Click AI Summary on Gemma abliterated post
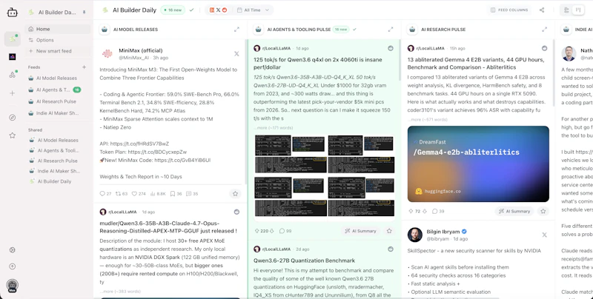The height and width of the screenshot is (299, 593). pos(514,211)
